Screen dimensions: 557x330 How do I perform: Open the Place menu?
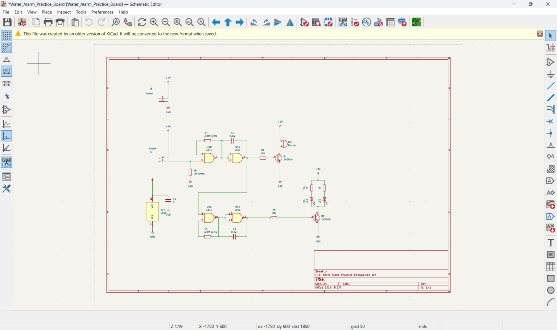coord(47,12)
